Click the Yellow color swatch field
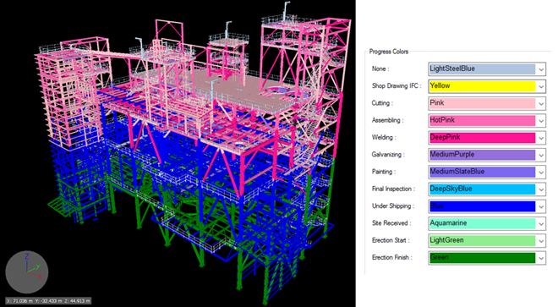The image size is (558, 307). [x=482, y=85]
